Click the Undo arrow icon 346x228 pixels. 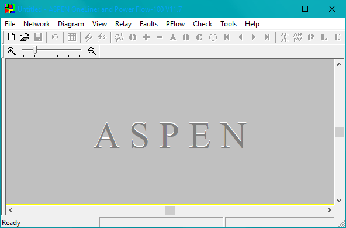[x=55, y=37]
